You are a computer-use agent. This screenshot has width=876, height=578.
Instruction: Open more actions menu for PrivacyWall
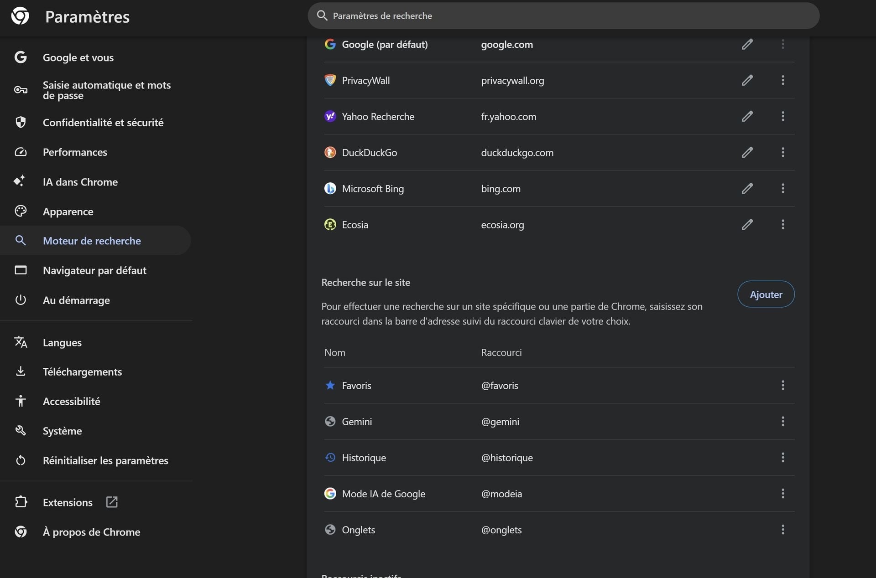click(x=783, y=80)
